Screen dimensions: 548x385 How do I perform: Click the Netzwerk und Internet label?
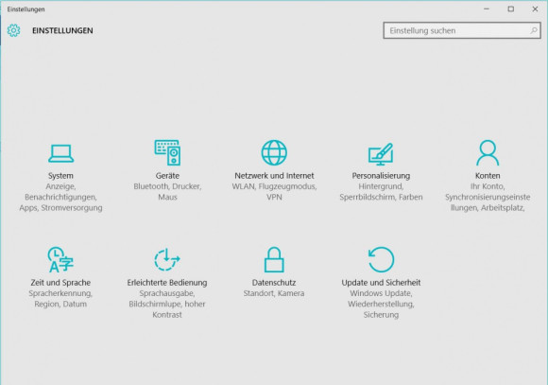pos(274,176)
